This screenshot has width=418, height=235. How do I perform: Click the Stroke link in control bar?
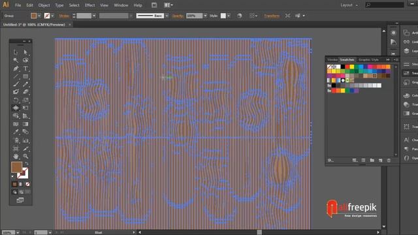[64, 16]
